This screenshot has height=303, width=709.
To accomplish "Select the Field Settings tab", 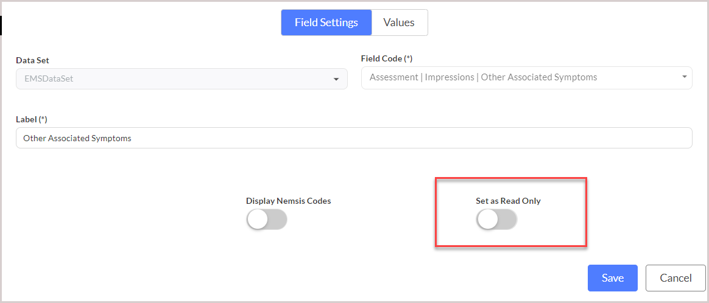I will pos(326,23).
